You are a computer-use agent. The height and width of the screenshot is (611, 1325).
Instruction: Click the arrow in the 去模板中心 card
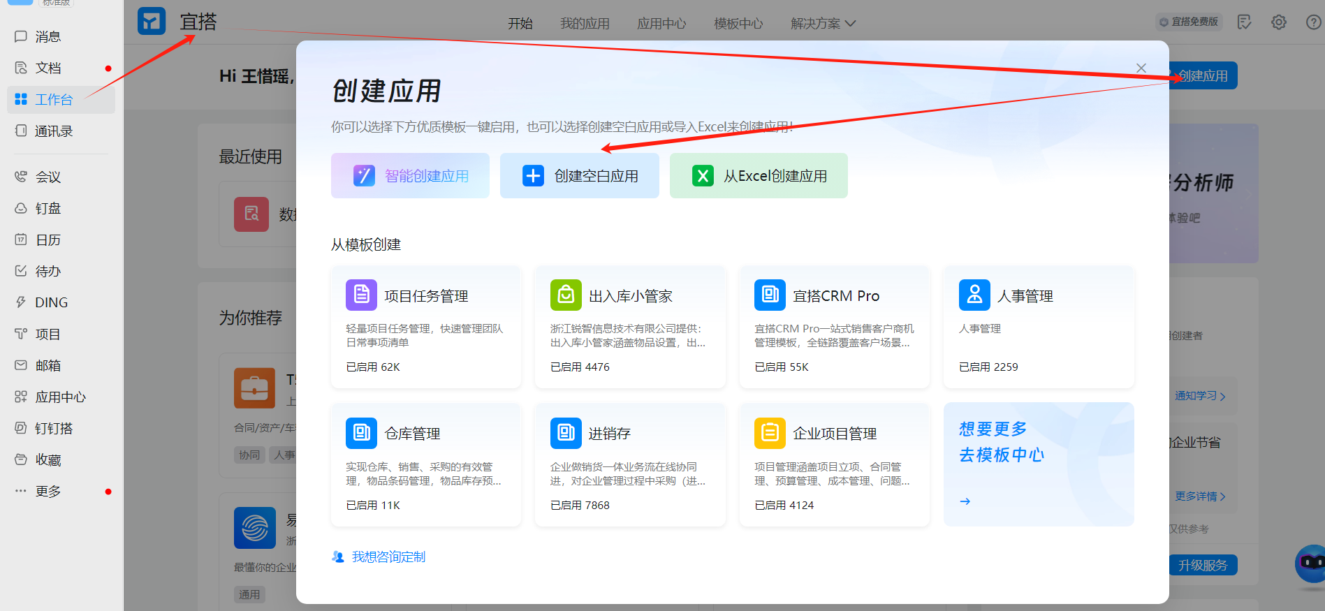[965, 501]
